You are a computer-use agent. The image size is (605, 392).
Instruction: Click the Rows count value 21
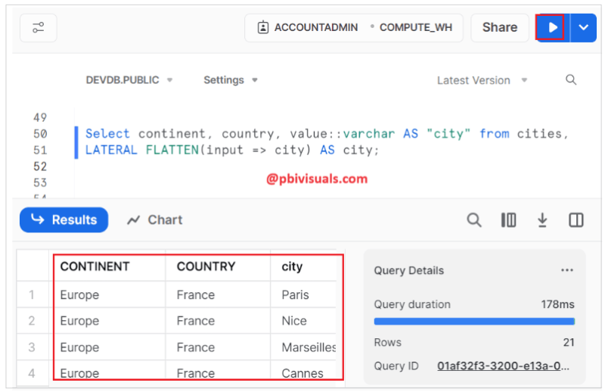pos(569,342)
